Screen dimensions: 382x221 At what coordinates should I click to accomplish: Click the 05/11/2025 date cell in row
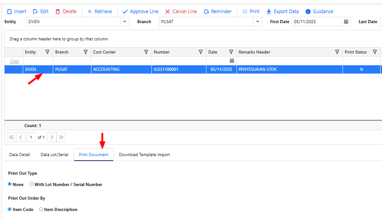point(221,69)
